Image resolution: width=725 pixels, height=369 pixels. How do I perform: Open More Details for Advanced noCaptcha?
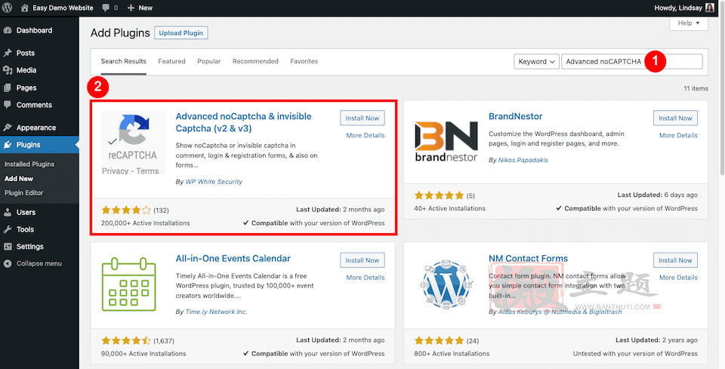366,135
